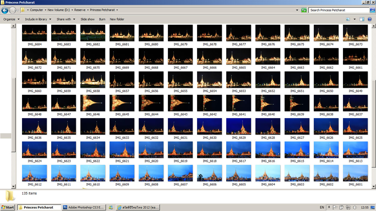Screen dimensions: 376x211
Task: Open the Help question mark icon
Action: [x=370, y=19]
